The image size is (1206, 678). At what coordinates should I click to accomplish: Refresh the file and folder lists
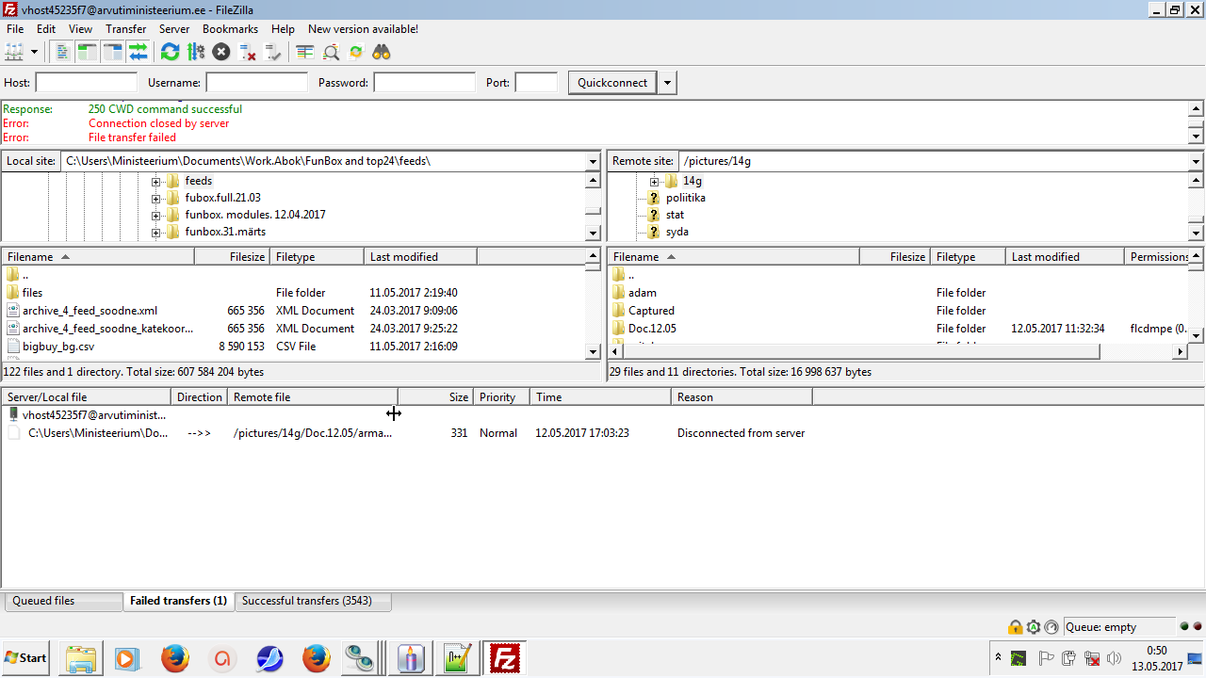click(x=170, y=52)
